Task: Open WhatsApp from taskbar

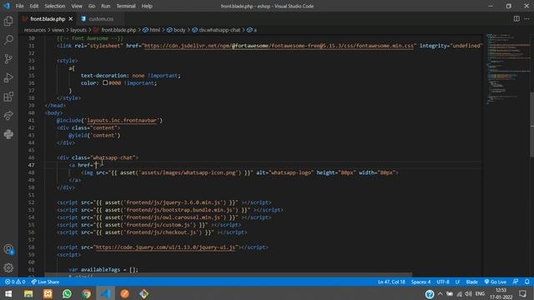Action: [x=67, y=293]
